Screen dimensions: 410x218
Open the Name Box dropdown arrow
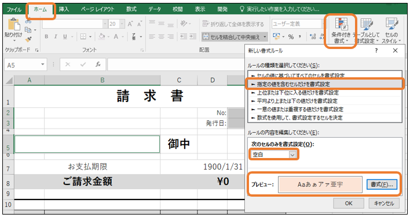[x=43, y=65]
